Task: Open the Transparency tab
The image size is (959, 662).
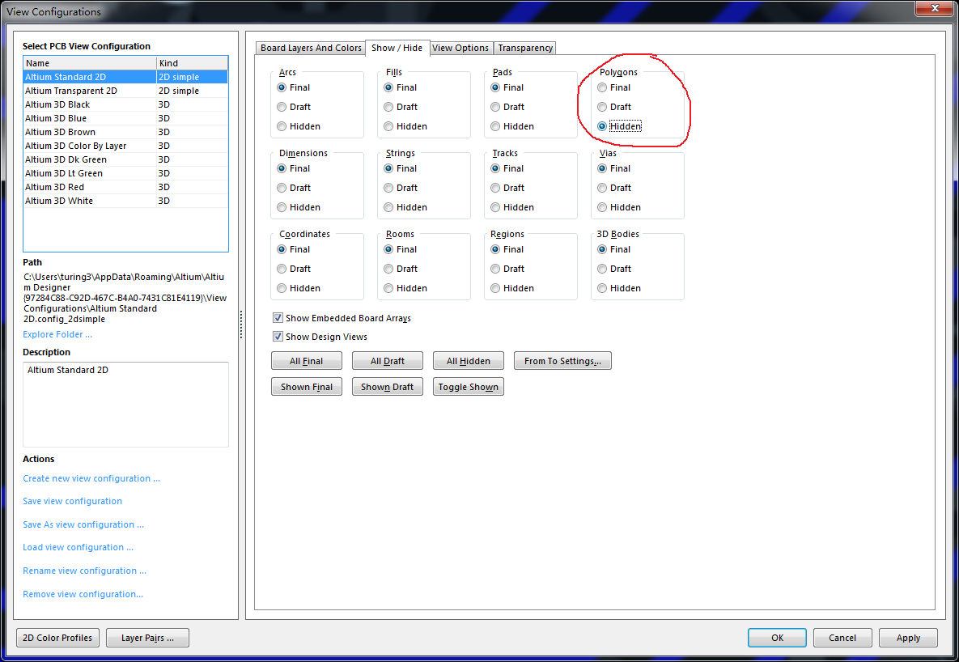Action: [525, 48]
